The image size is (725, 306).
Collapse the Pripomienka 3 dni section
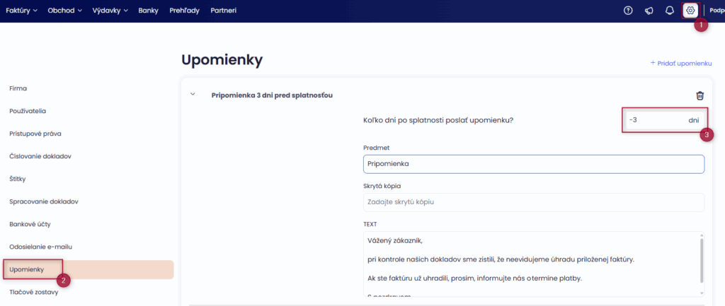193,95
